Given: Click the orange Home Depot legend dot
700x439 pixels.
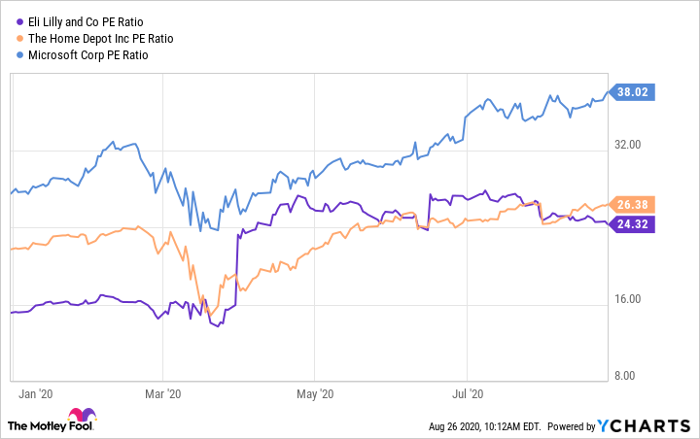Looking at the screenshot, I should coord(20,38).
